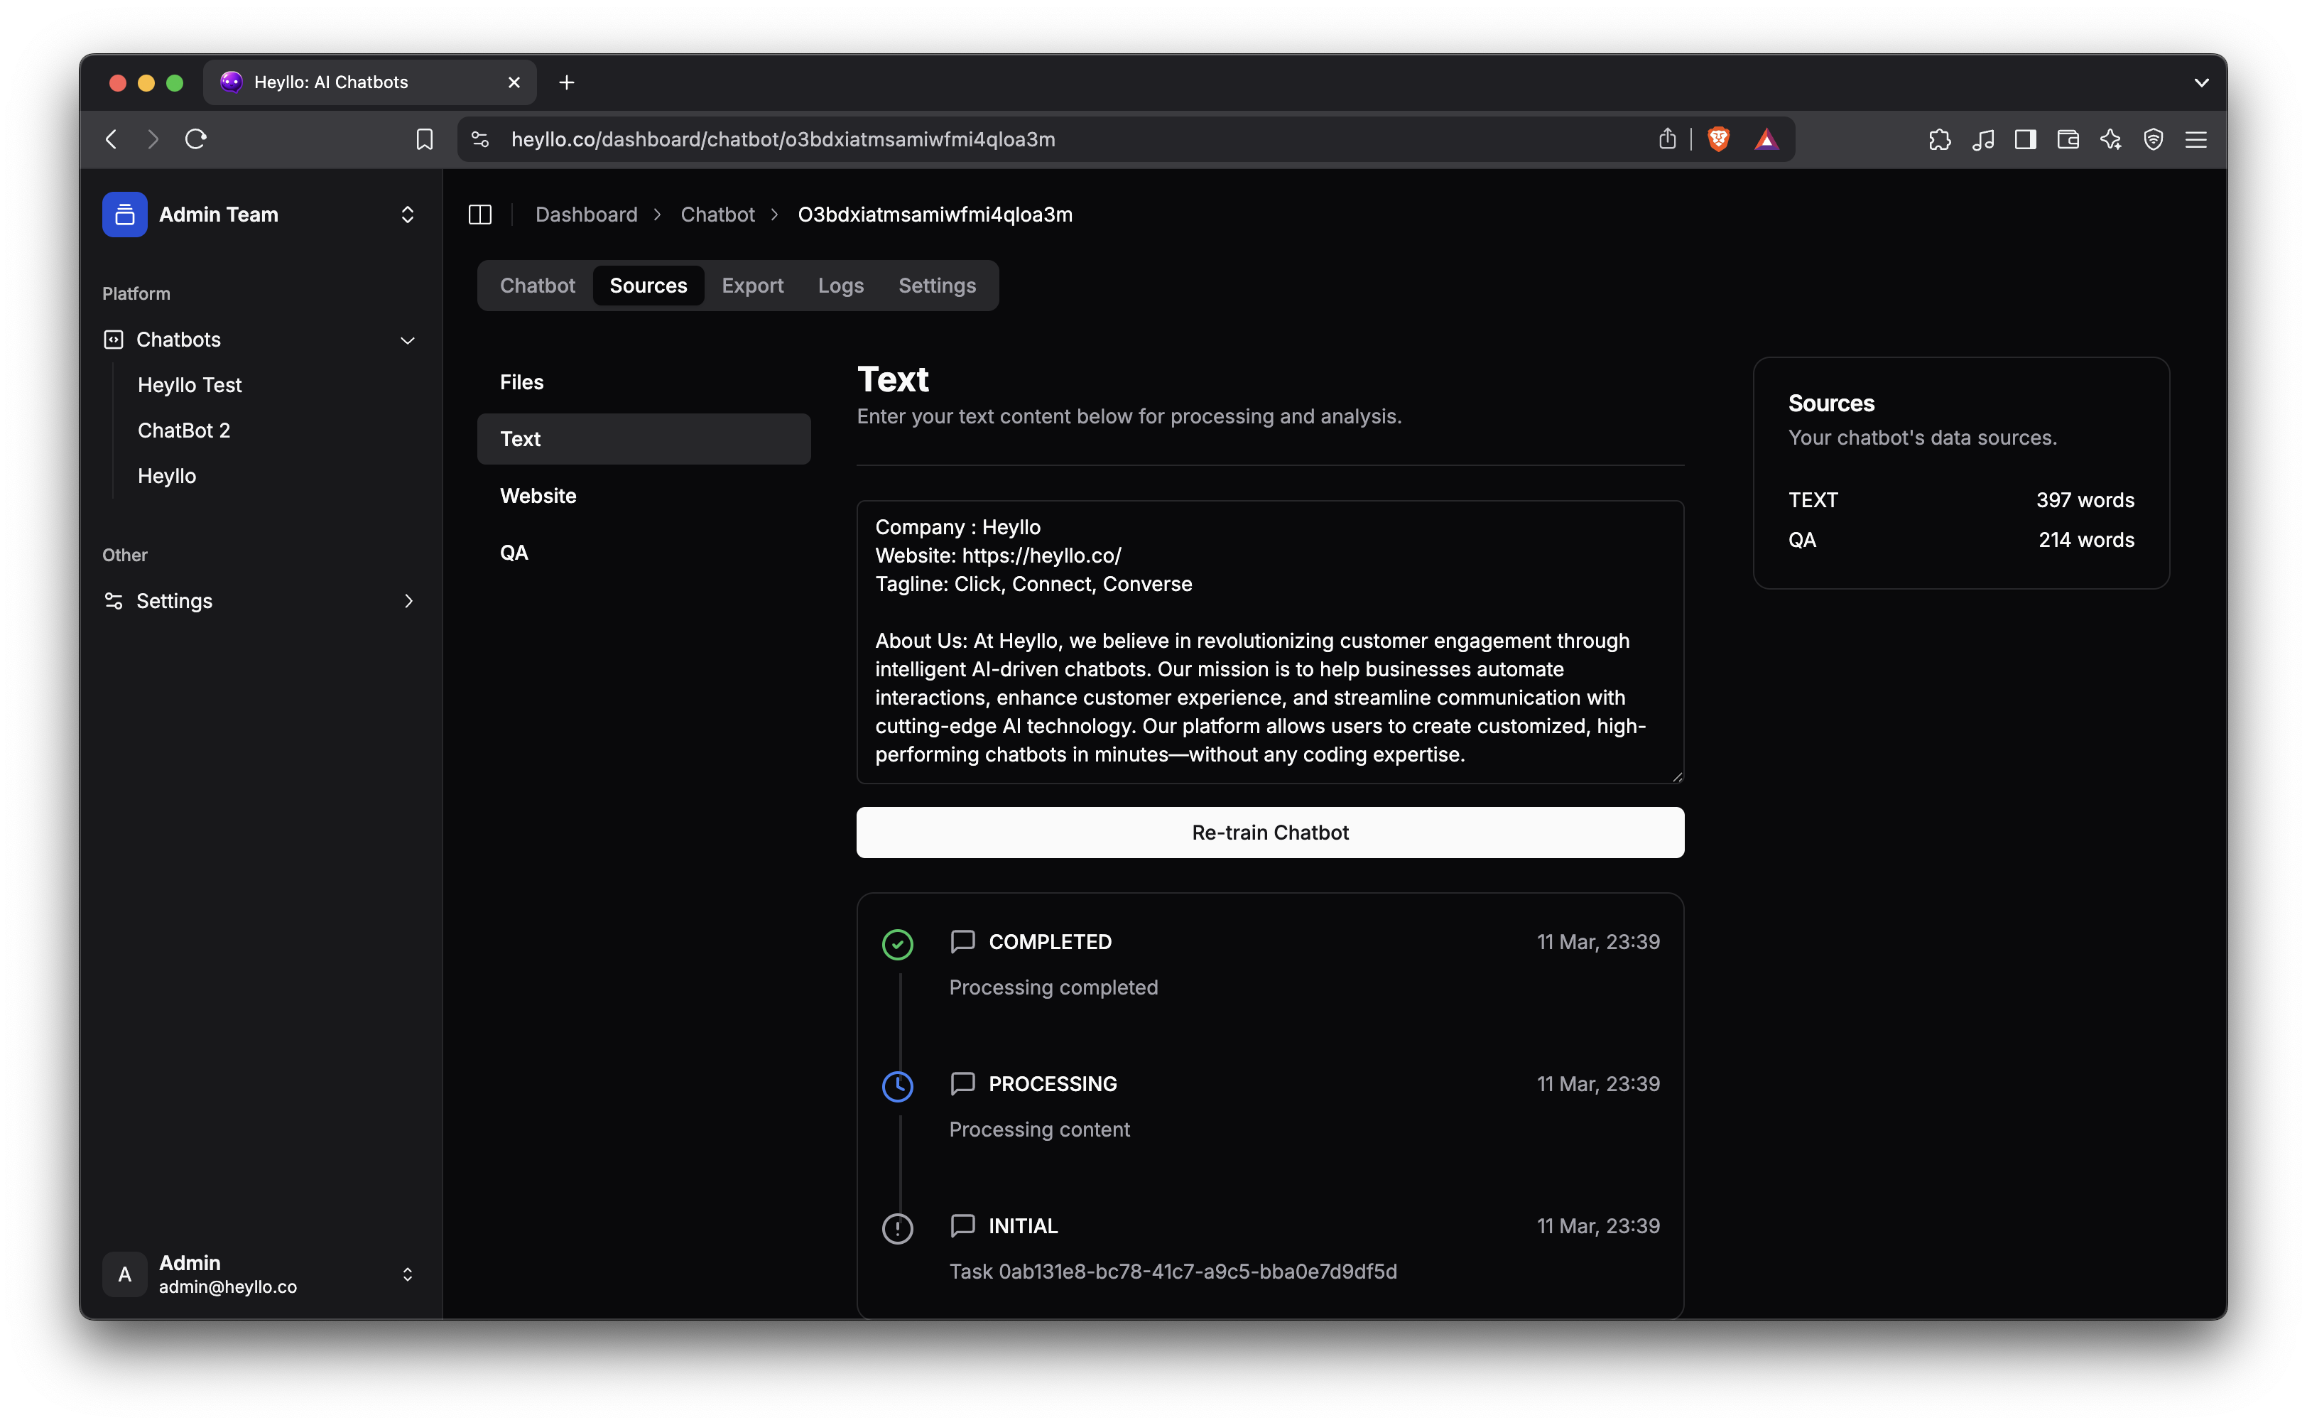2307x1425 pixels.
Task: Click the Admin avatar letter A
Action: point(124,1274)
